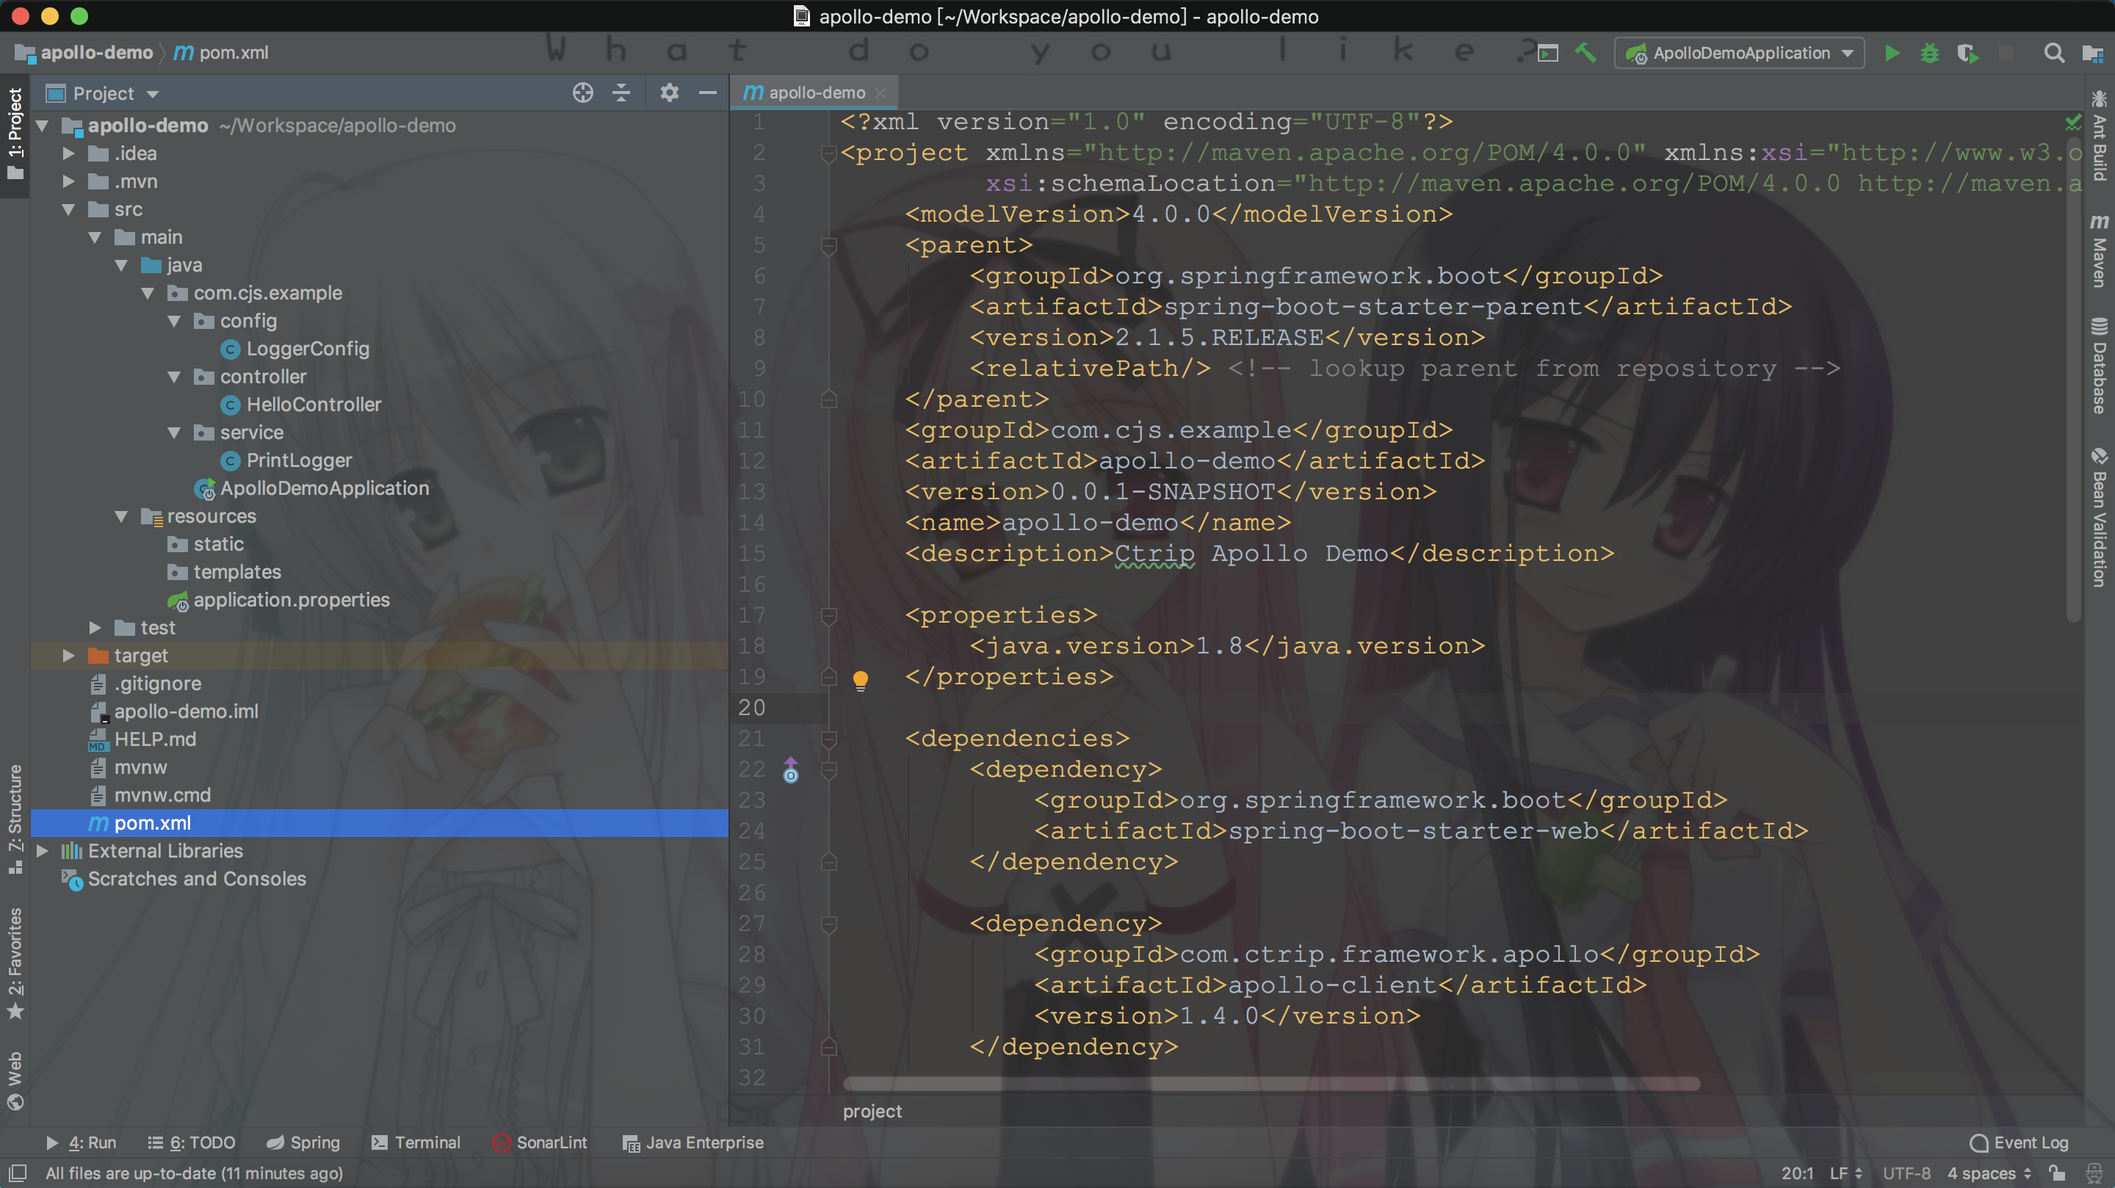
Task: Change line separator LF in status bar
Action: pos(1845,1173)
